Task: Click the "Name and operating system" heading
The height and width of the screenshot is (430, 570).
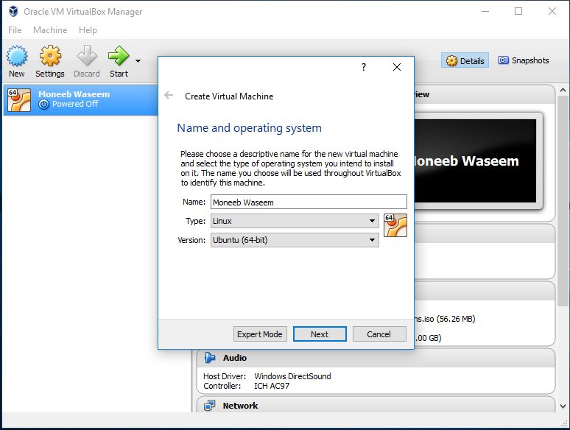Action: tap(250, 128)
